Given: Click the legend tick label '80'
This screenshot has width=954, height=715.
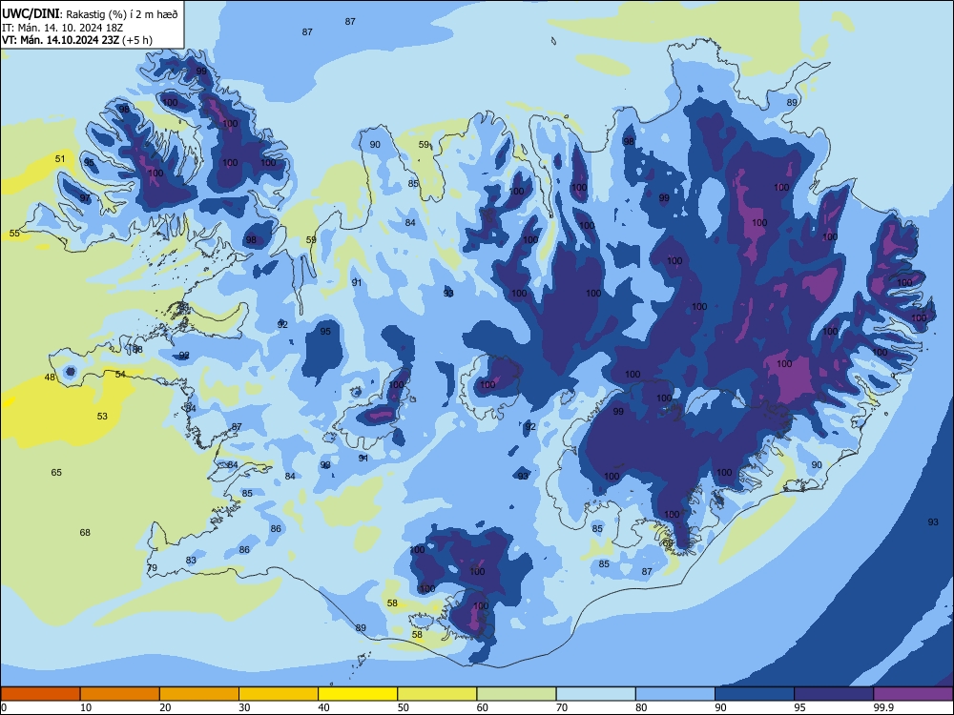Looking at the screenshot, I should point(641,707).
